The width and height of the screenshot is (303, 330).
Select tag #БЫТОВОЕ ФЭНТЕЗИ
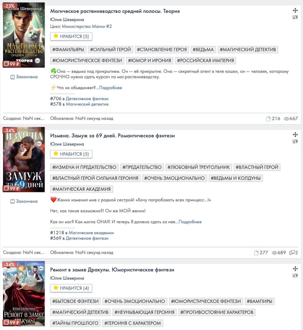coord(75,301)
